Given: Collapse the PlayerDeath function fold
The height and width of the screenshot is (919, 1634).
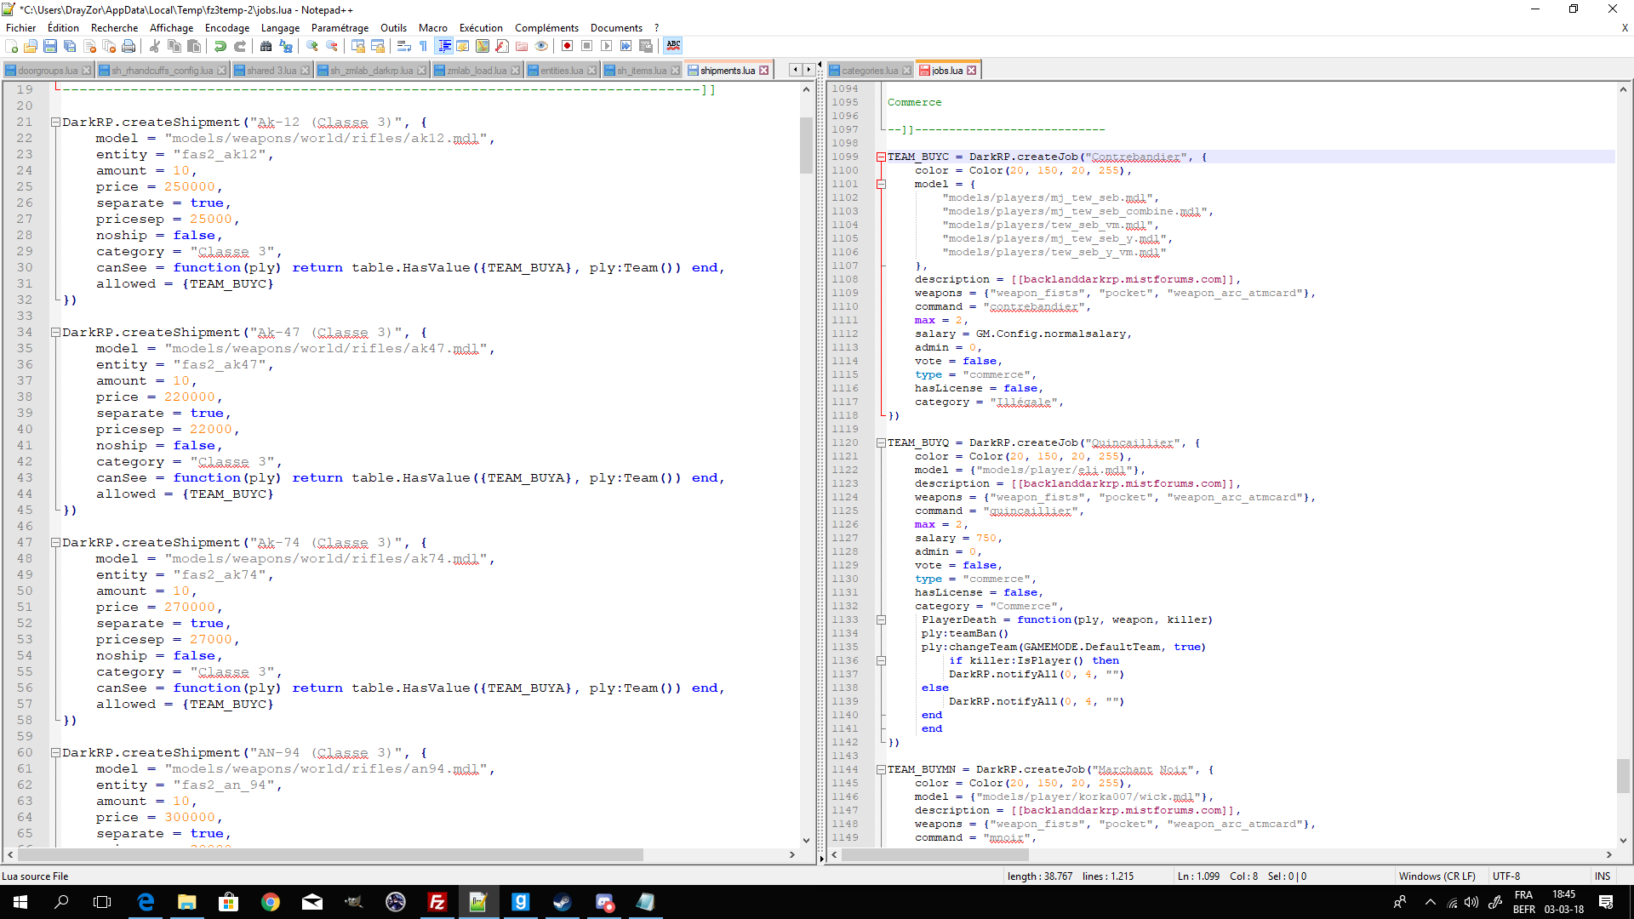Looking at the screenshot, I should [x=882, y=620].
